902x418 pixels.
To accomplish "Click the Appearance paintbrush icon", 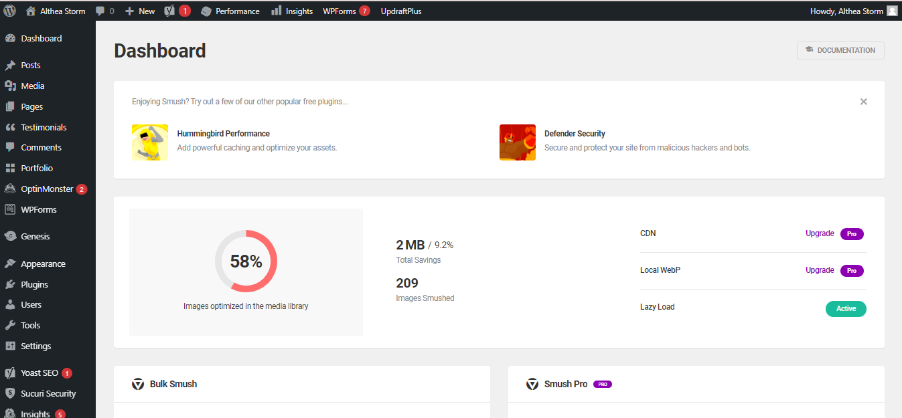I will 10,264.
